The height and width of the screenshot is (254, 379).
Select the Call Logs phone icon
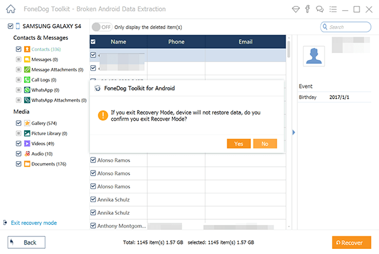[27, 80]
